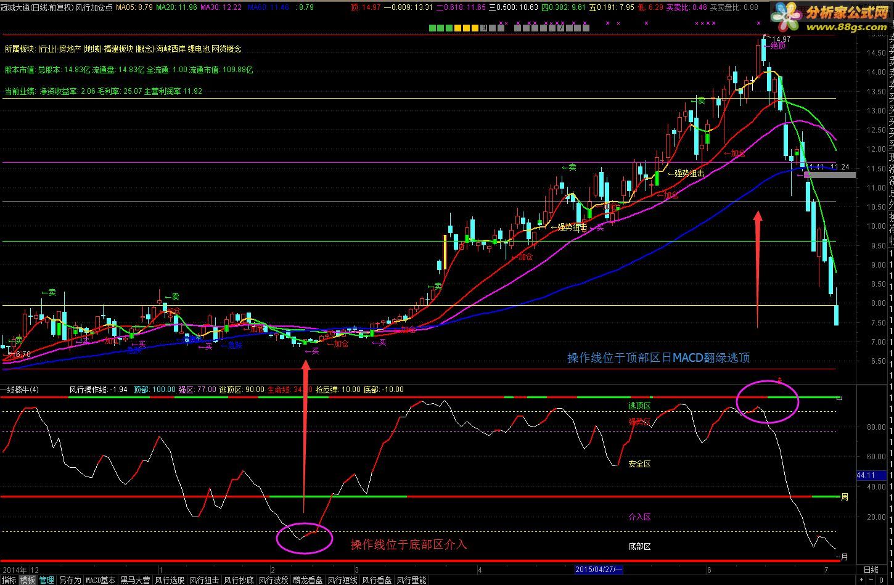Click the 14.97 high price label
The width and height of the screenshot is (894, 585).
[x=781, y=38]
